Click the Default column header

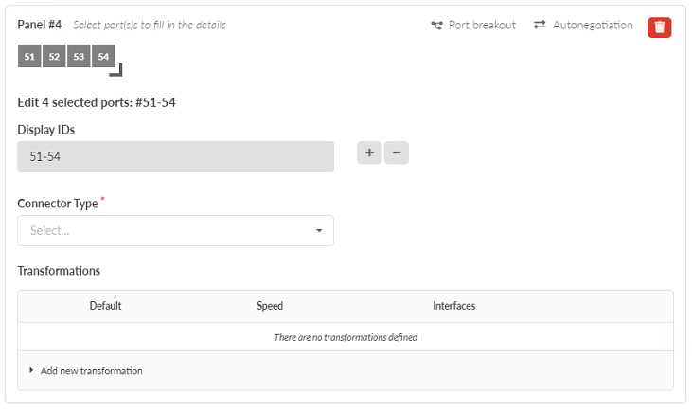pyautogui.click(x=105, y=306)
